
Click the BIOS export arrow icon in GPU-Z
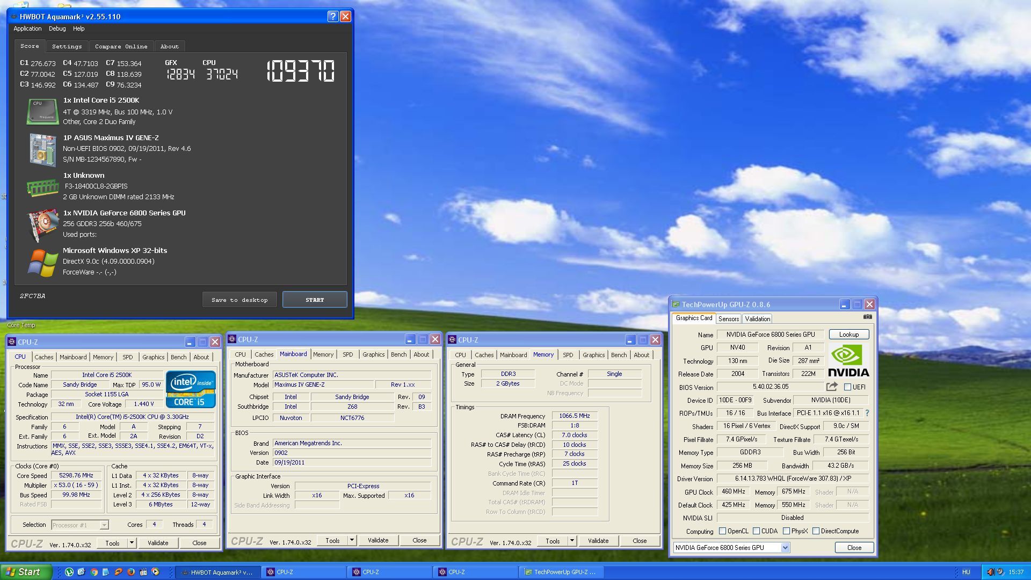point(832,387)
